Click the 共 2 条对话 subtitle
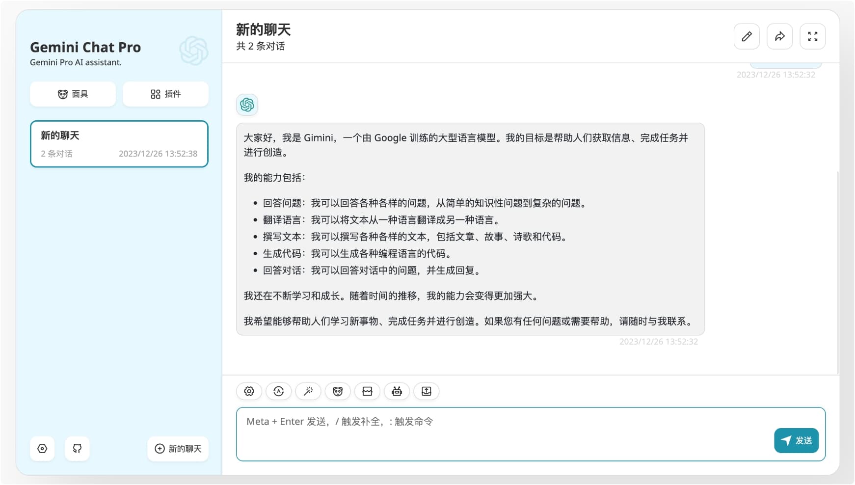This screenshot has width=855, height=485. pos(261,46)
